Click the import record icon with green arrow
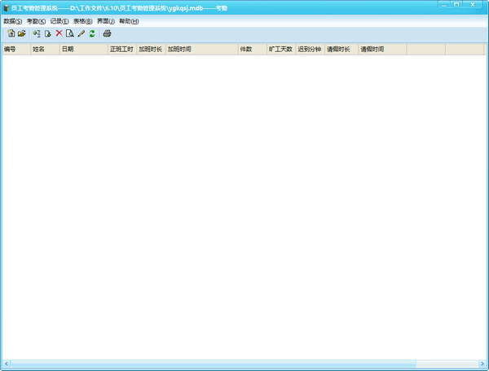 pyautogui.click(x=37, y=33)
